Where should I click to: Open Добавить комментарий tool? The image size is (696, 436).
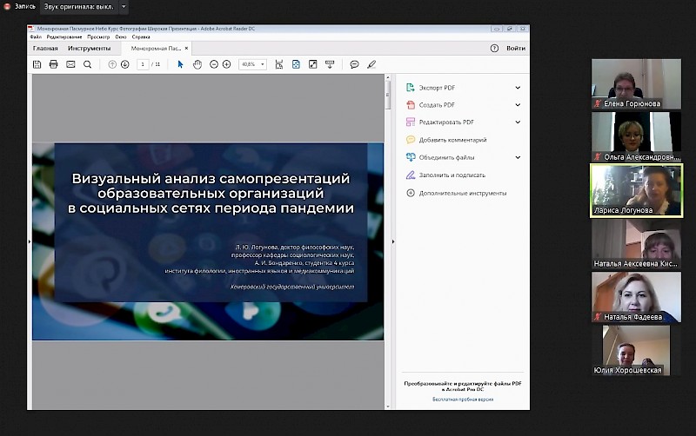[x=452, y=140]
